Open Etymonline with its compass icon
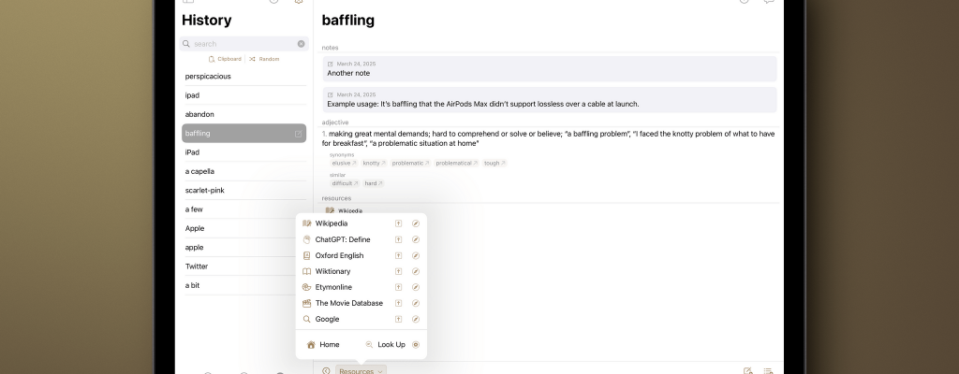 (416, 287)
